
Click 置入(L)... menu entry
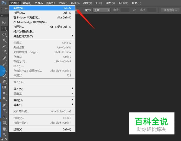click(42, 82)
